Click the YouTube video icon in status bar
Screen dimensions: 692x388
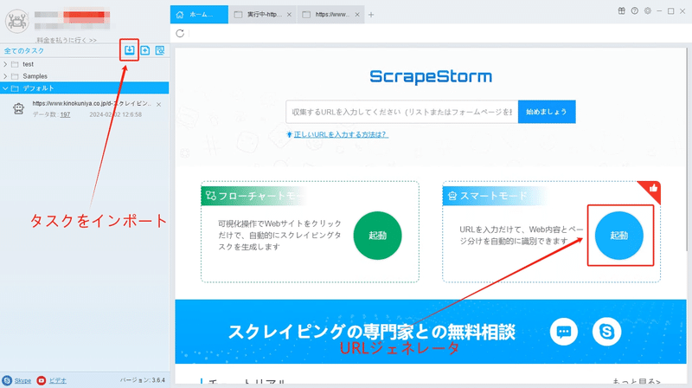pos(41,380)
